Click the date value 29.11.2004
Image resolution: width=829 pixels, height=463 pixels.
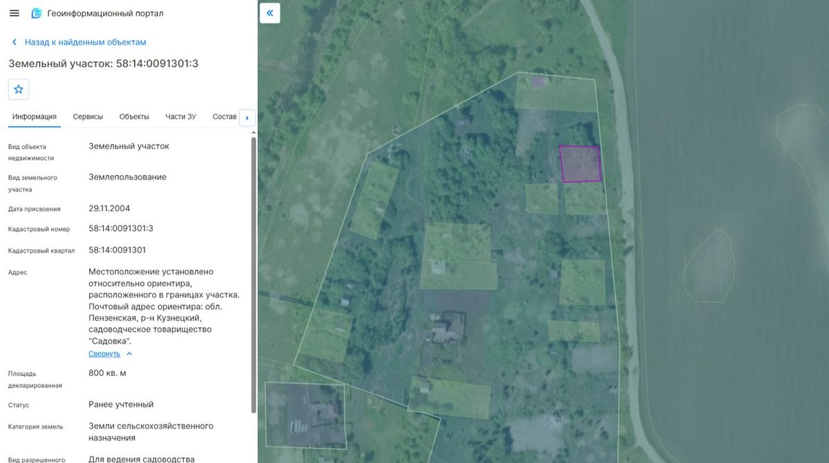tap(109, 208)
